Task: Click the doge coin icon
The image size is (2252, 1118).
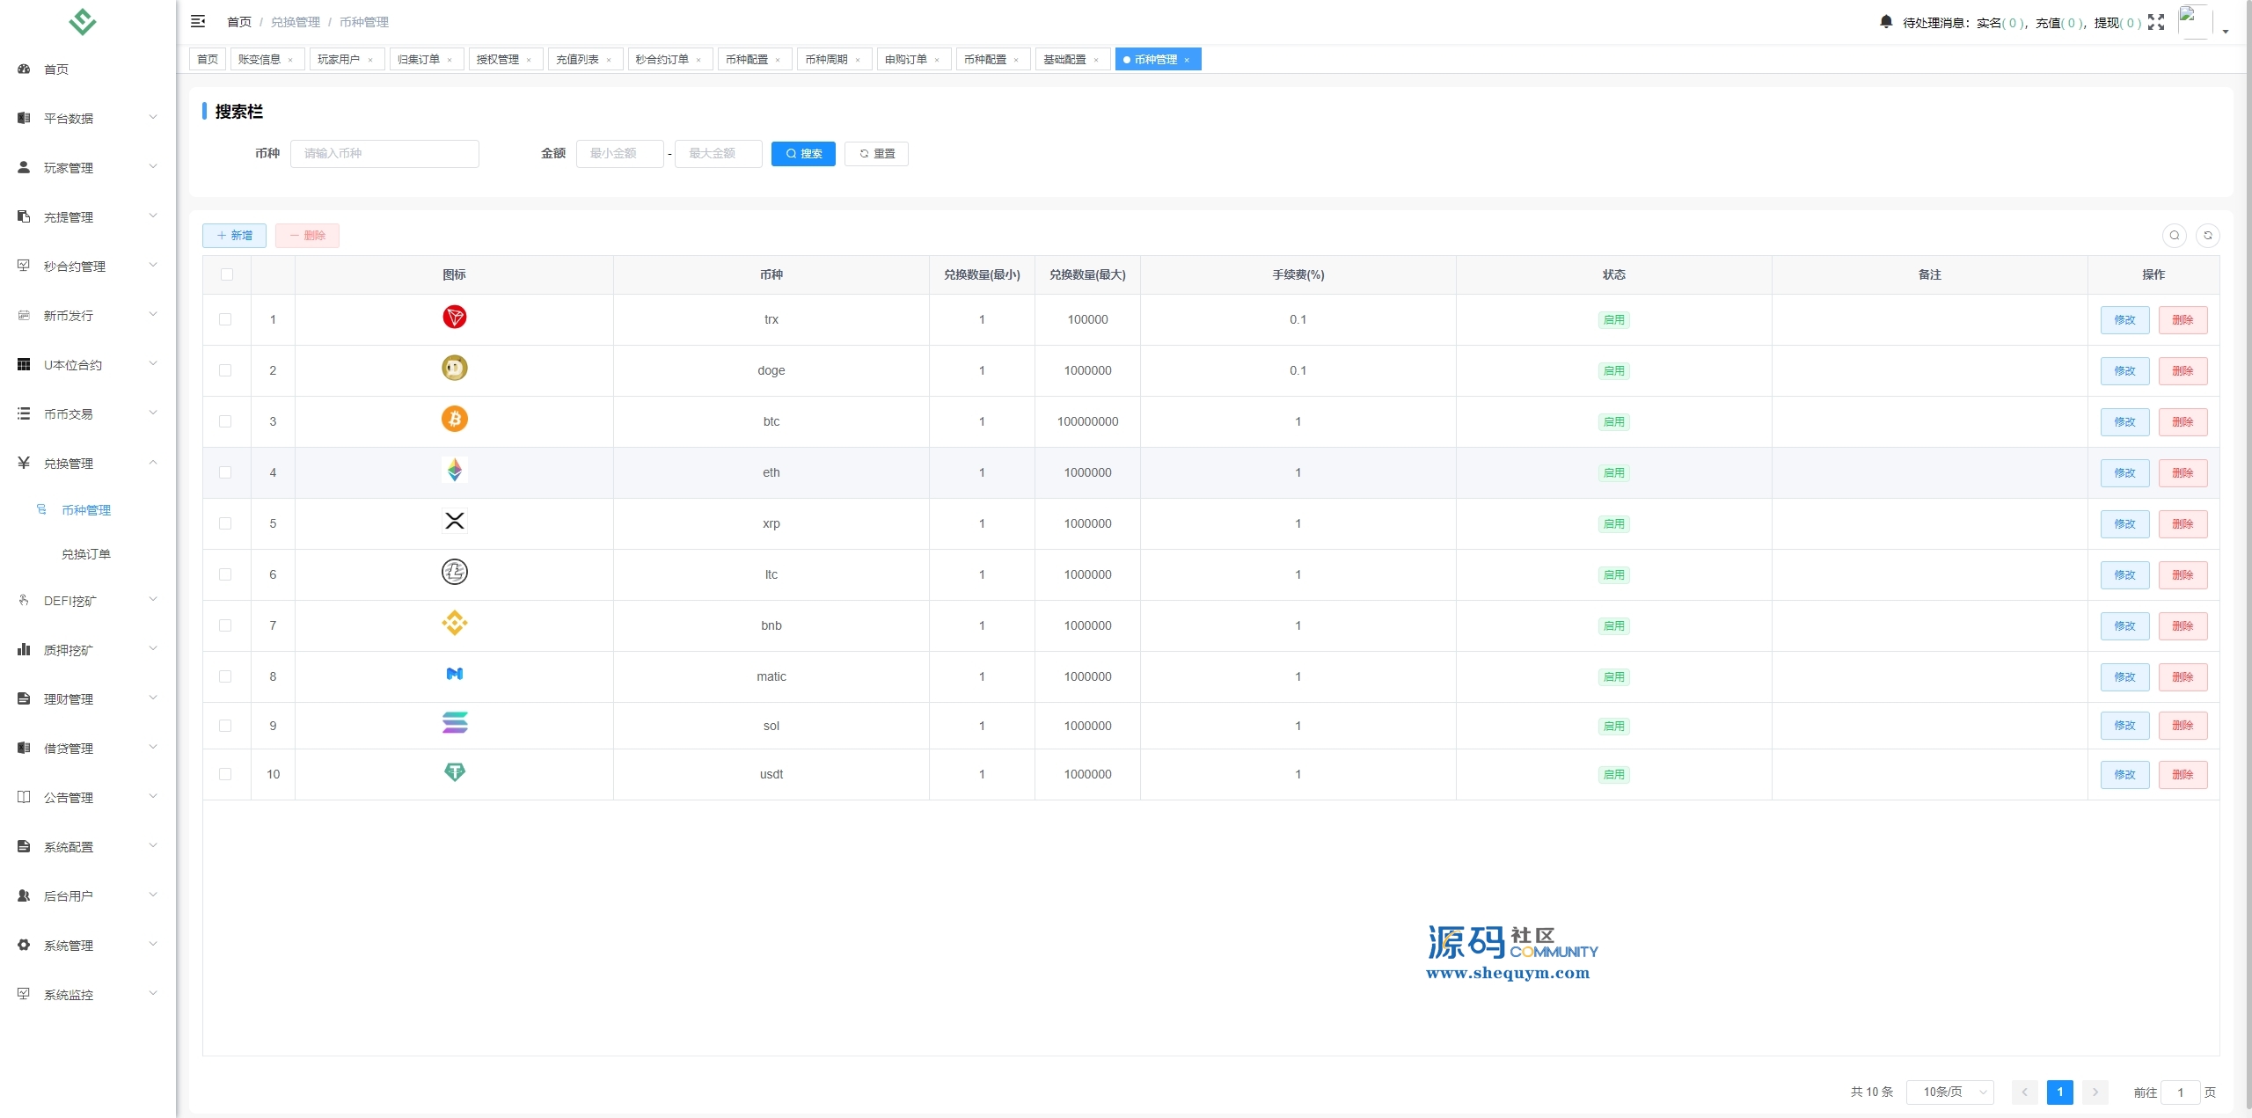Action: 454,368
